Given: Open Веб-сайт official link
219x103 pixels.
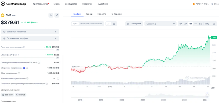Looking at the screenshot, I should [x=7, y=95].
